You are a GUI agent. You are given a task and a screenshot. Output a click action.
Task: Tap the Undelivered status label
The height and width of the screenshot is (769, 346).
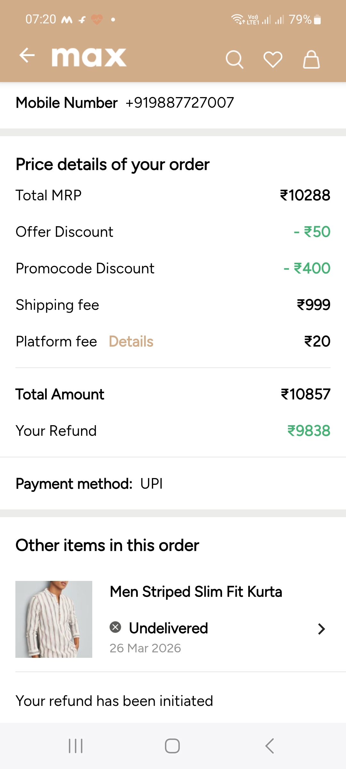click(x=168, y=628)
